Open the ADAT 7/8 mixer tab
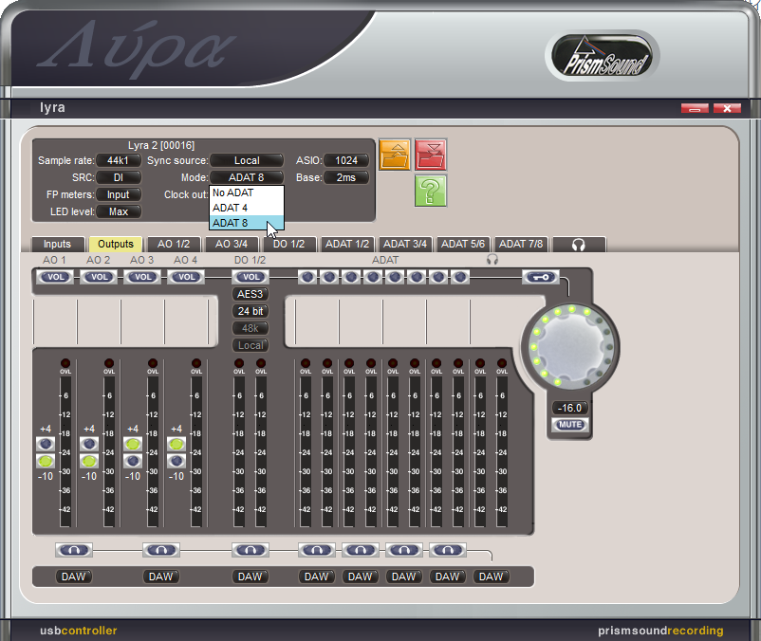761x641 pixels. [x=521, y=244]
